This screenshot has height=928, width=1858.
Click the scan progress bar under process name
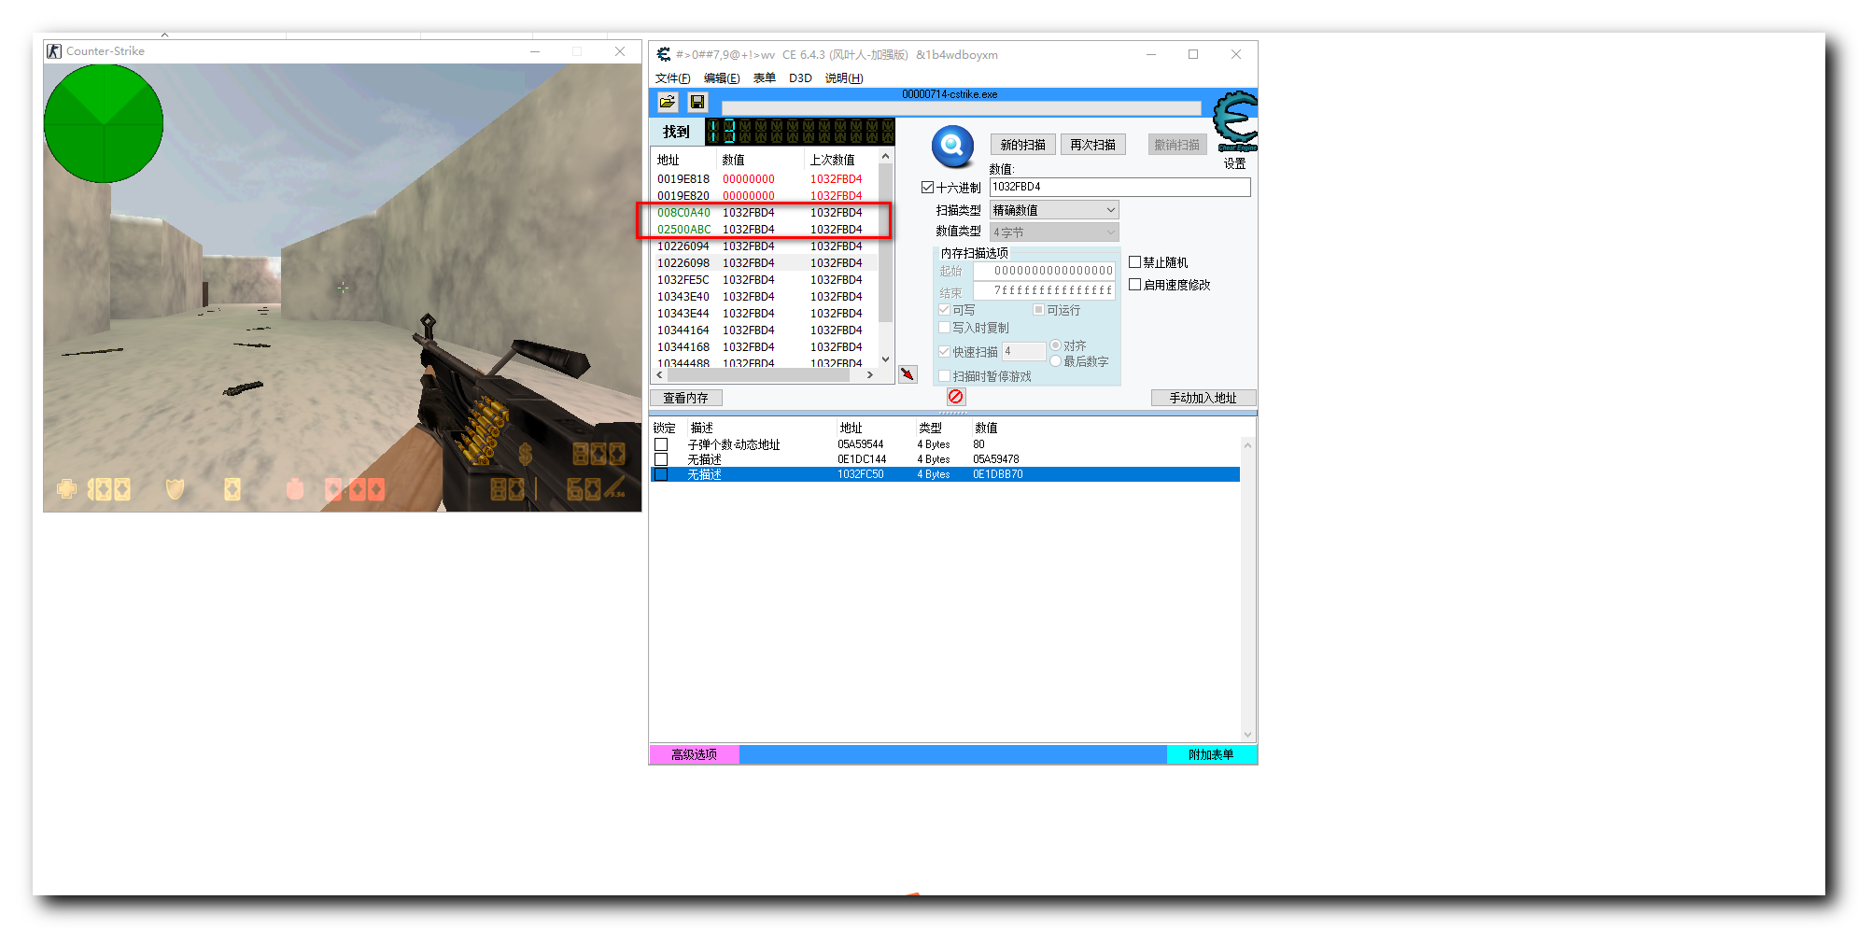(x=961, y=108)
